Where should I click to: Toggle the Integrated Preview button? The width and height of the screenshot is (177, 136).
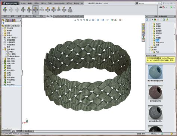35,10
